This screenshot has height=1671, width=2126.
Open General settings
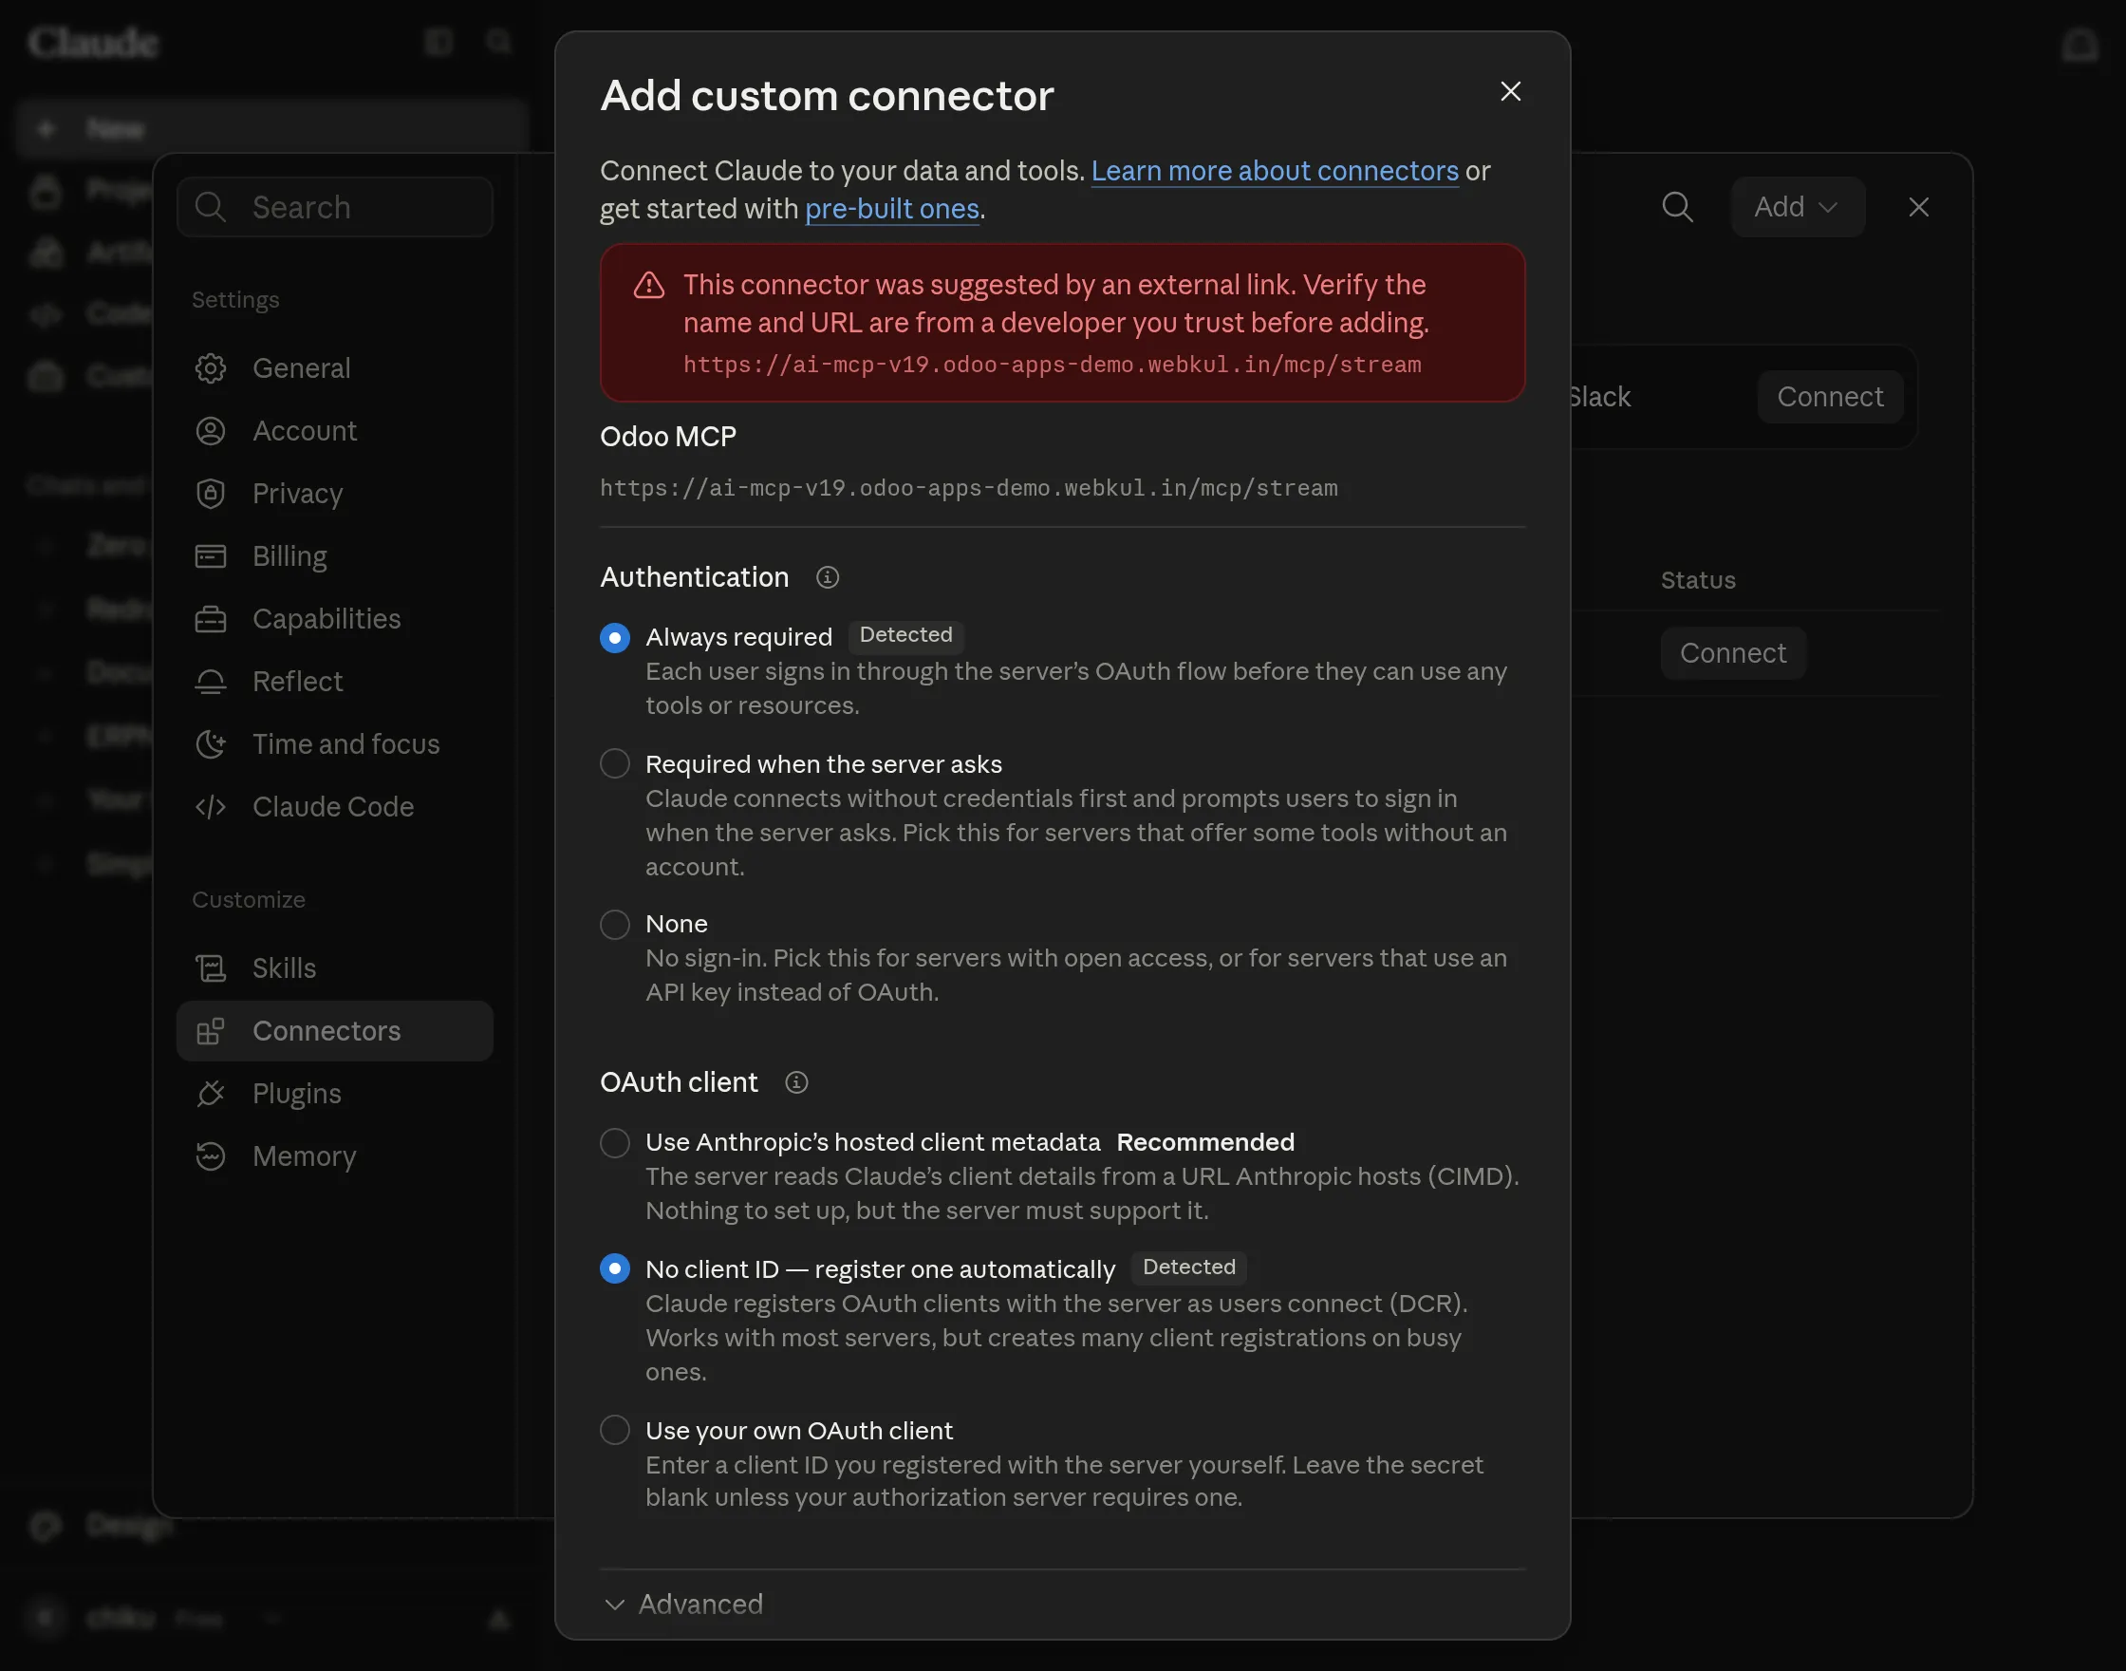pos(334,367)
